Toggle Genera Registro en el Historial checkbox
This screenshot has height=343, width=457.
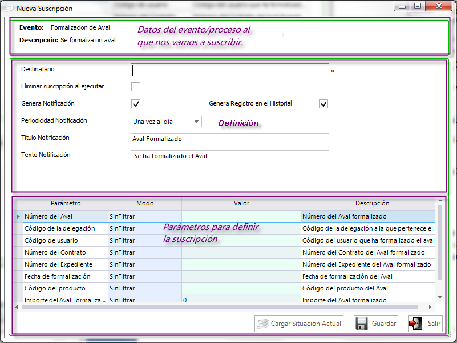tap(323, 104)
